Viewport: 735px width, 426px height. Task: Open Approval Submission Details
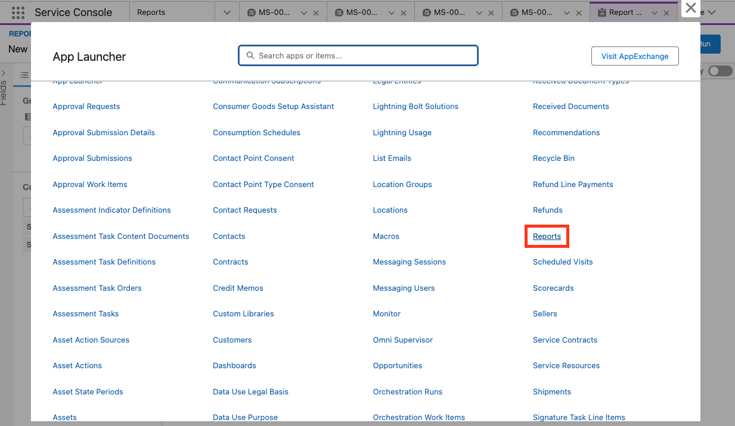pos(104,133)
